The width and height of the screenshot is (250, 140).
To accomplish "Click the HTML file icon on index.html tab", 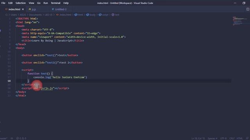I will (x=6, y=9).
